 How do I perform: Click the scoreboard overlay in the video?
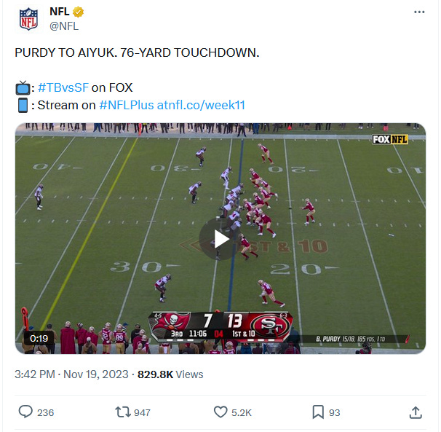220,326
